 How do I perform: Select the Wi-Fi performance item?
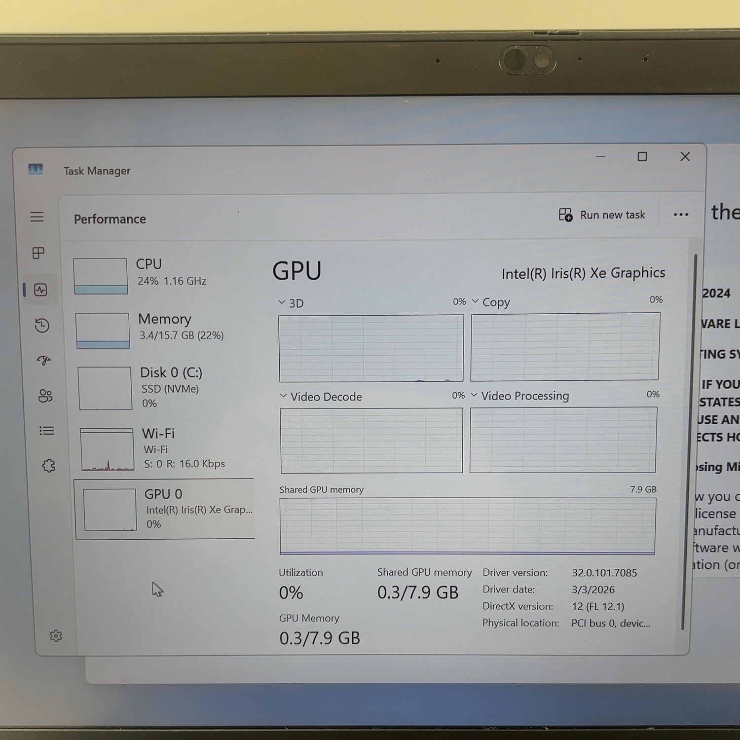pos(166,448)
